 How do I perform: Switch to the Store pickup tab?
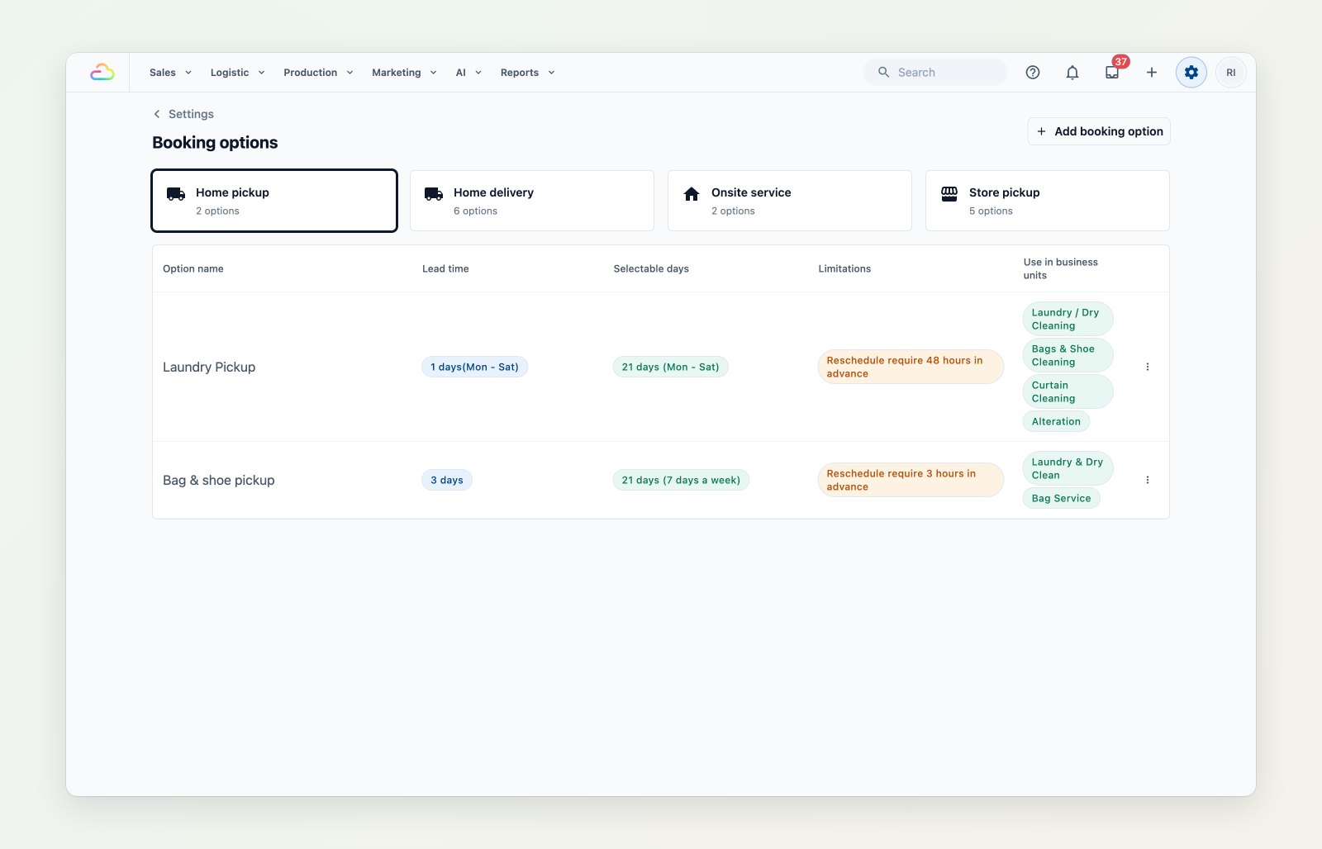[x=1048, y=201]
